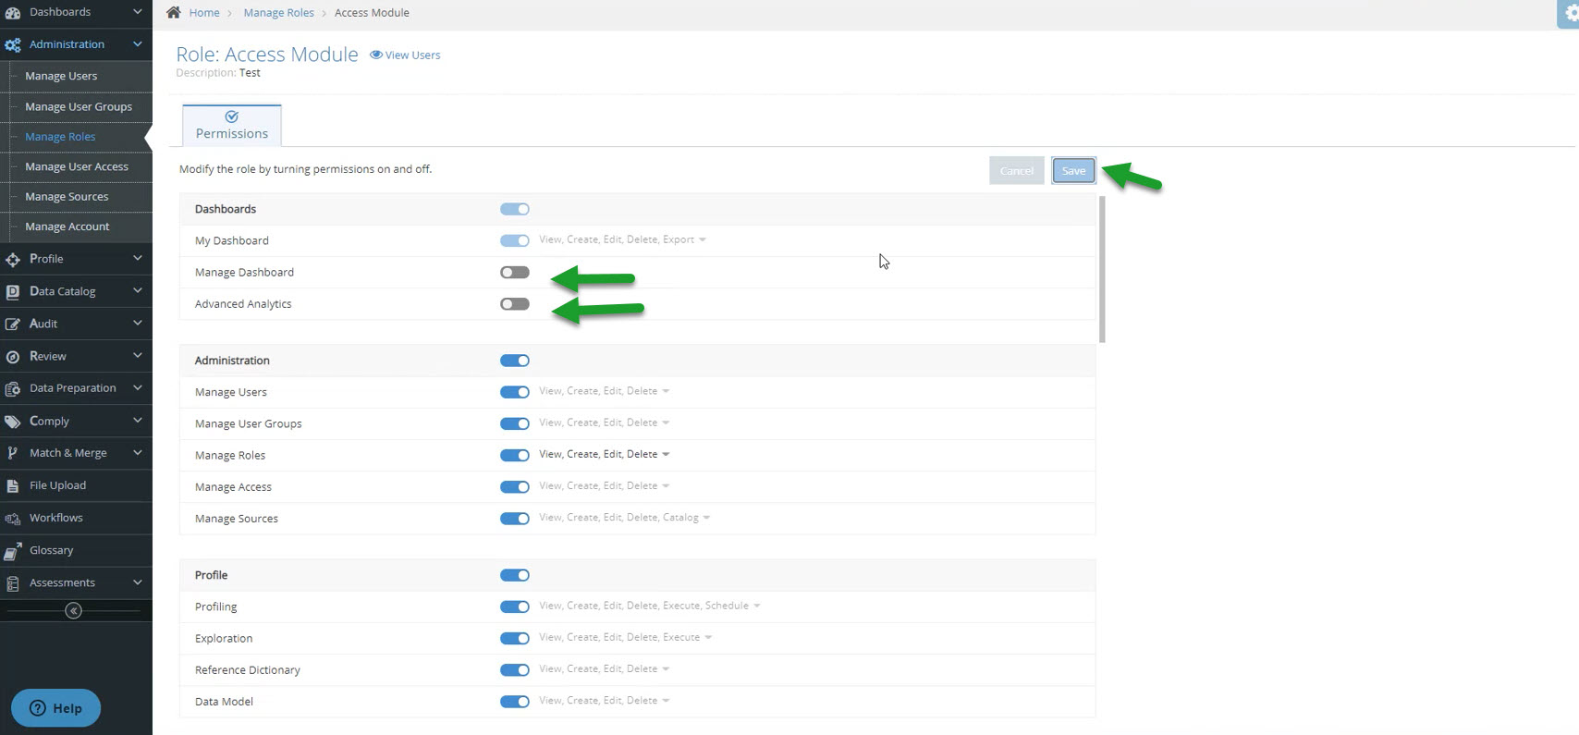The height and width of the screenshot is (735, 1579).
Task: Click the Help question mark icon
Action: (x=38, y=708)
